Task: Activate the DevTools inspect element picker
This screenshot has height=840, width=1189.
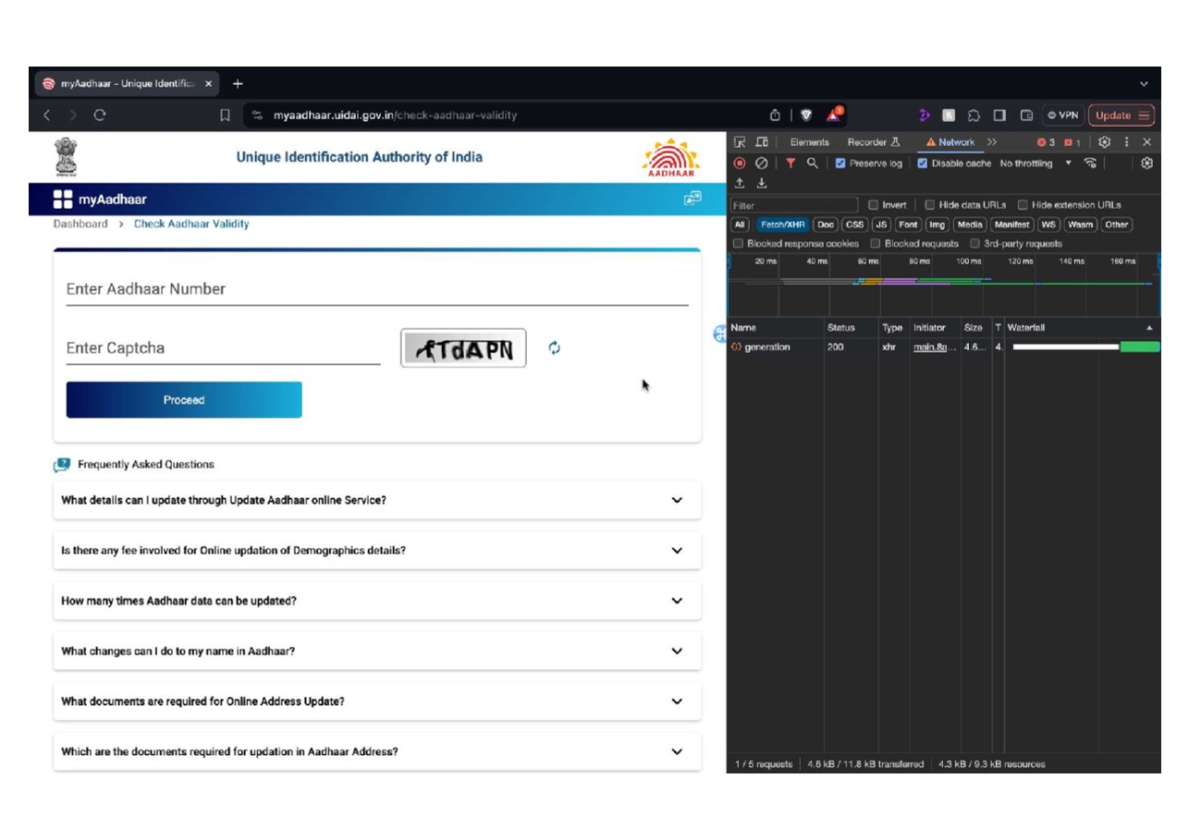Action: 740,142
